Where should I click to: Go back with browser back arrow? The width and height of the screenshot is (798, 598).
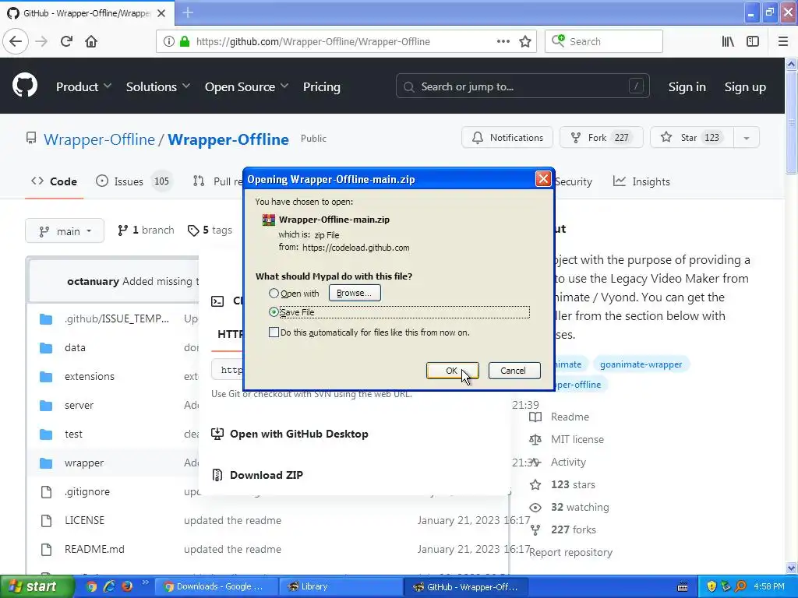tap(16, 41)
